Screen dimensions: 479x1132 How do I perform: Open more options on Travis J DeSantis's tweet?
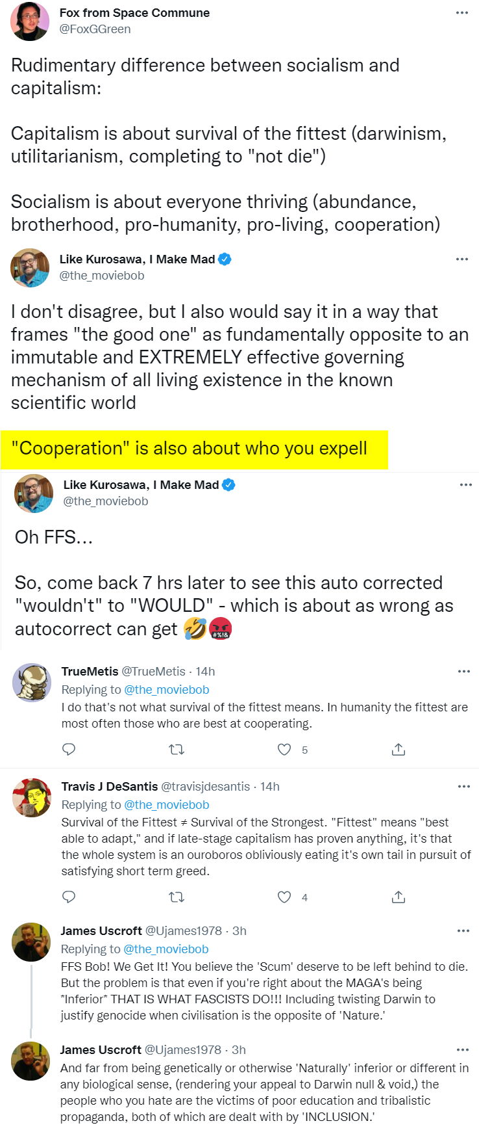coord(463,786)
